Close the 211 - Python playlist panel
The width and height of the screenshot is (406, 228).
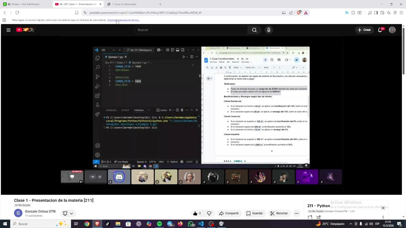(x=383, y=208)
